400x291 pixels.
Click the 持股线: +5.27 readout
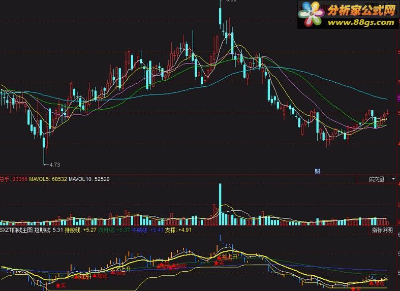point(80,230)
